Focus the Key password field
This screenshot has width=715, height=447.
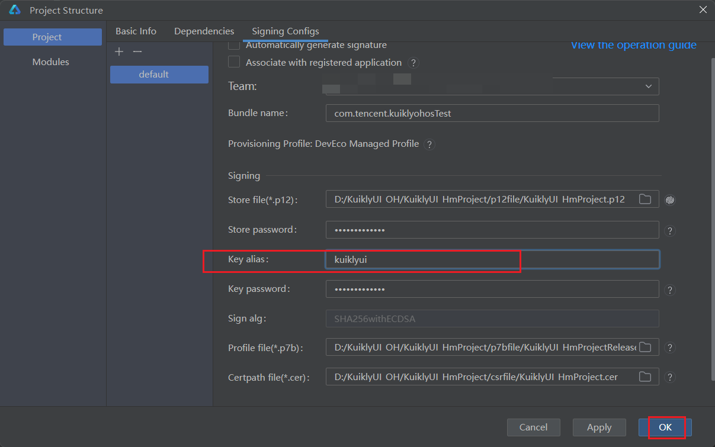[x=492, y=289]
